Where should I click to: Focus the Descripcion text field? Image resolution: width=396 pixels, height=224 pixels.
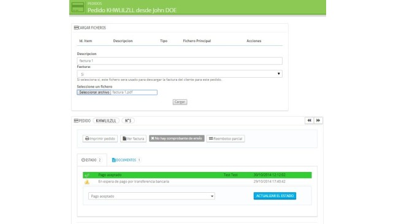[180, 61]
